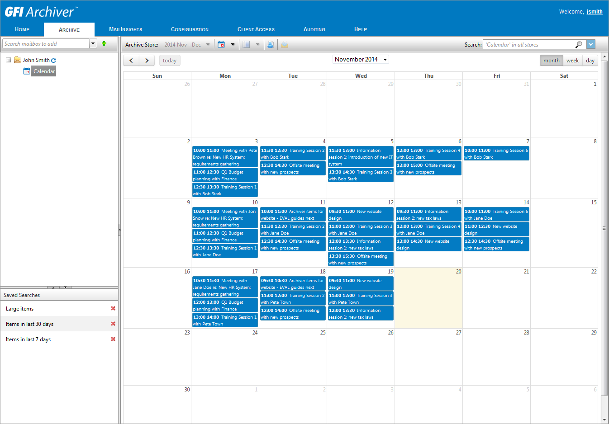Image resolution: width=609 pixels, height=424 pixels.
Task: Expand the advanced search options dropdown
Action: coord(591,44)
